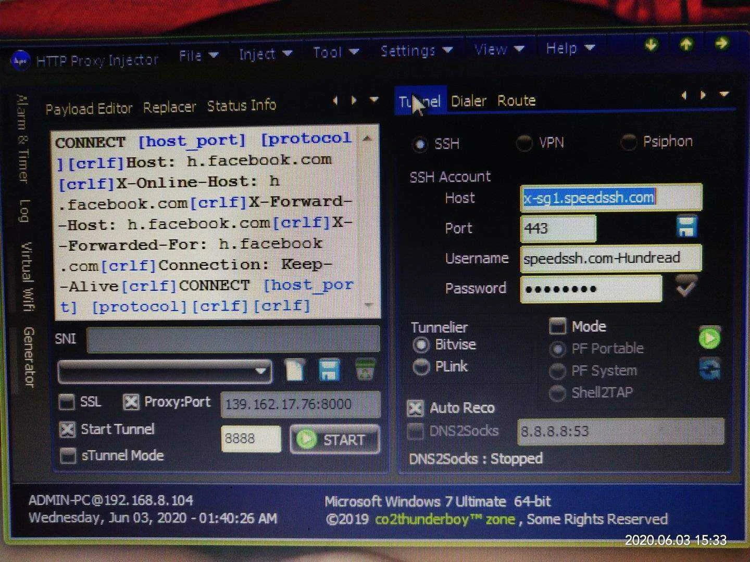Open tab list dropdown in Tunnel panel

point(724,94)
